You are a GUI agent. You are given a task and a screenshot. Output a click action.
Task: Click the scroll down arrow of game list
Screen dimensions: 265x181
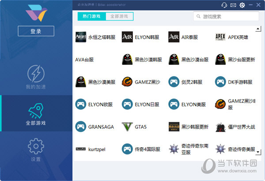258,151
